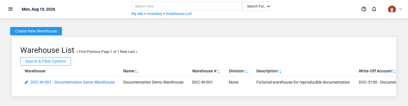Image resolution: width=408 pixels, height=106 pixels.
Task: Click the Warehouse column header
Action: tap(35, 71)
